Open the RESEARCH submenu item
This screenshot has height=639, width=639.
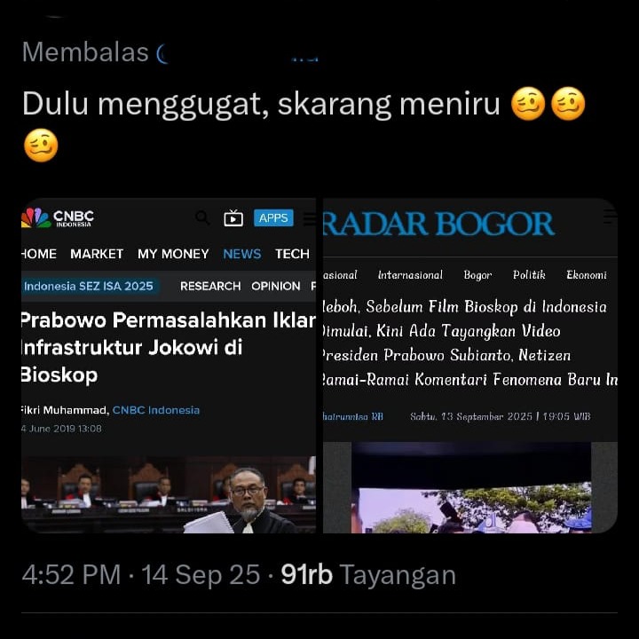pos(210,286)
